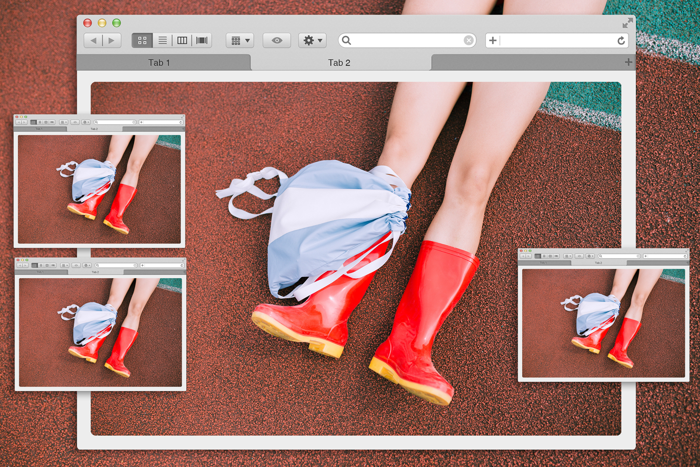
Task: Click the forward navigation arrow
Action: (x=112, y=41)
